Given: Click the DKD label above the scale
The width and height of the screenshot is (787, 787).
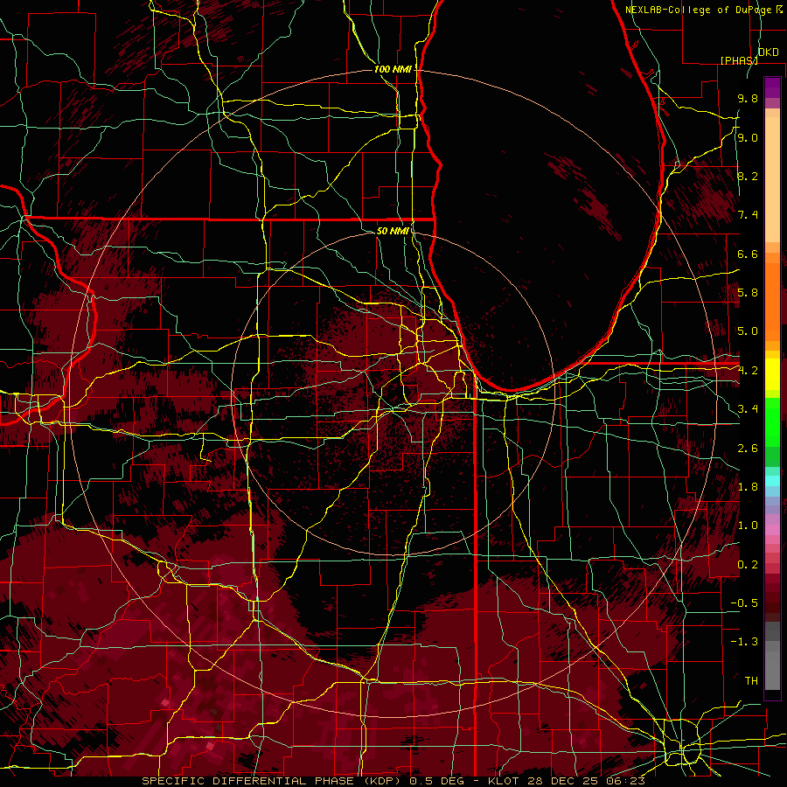Looking at the screenshot, I should [768, 52].
